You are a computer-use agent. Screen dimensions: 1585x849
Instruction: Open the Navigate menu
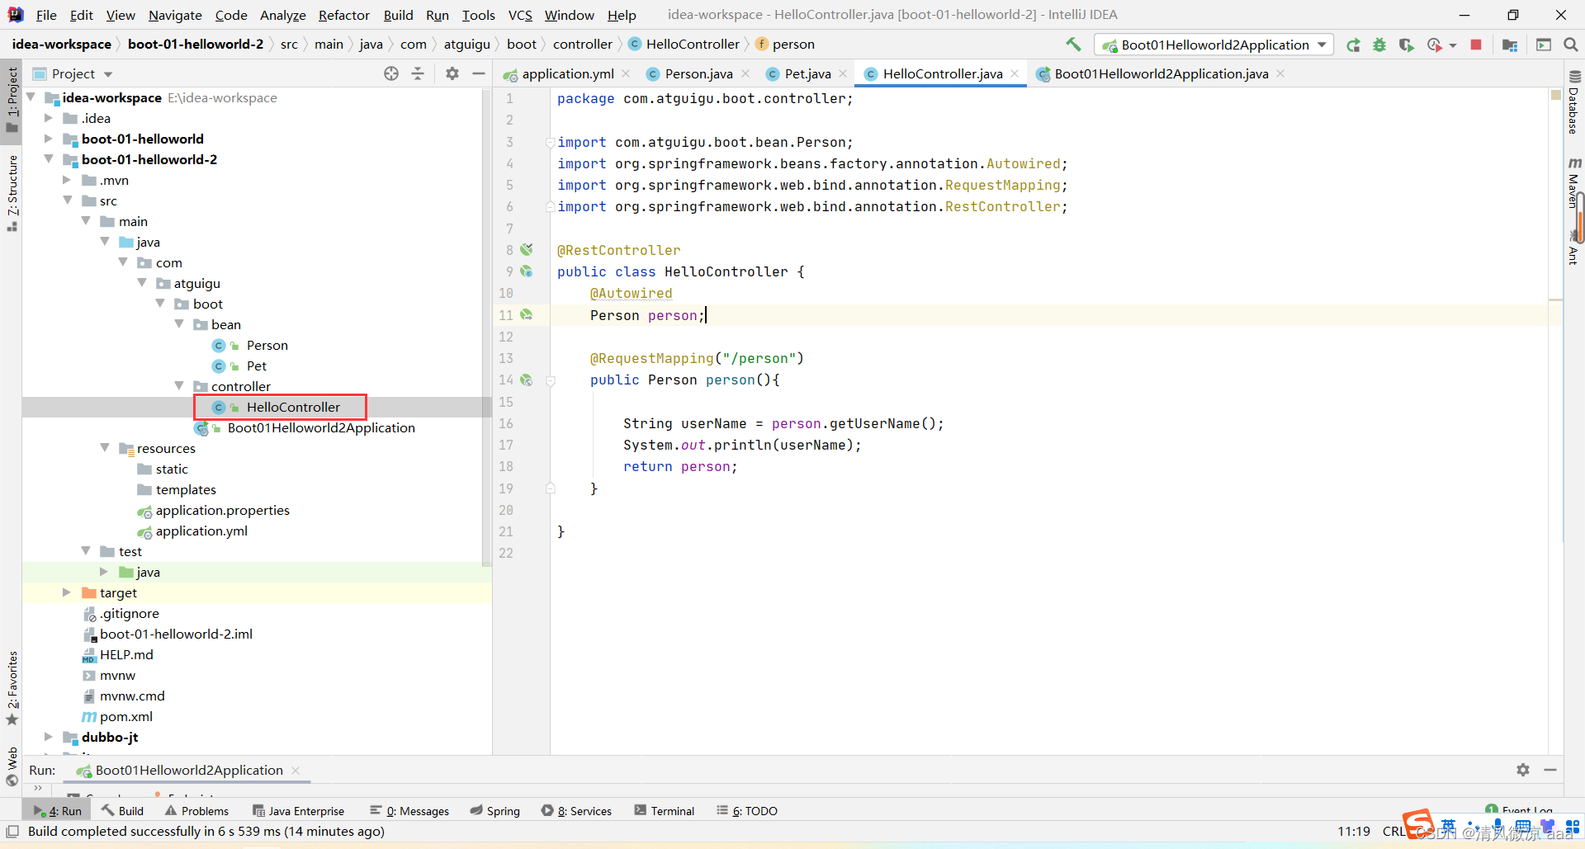coord(175,15)
